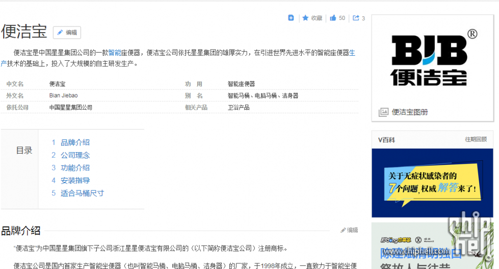Viewport: 499px width, 269px height.
Task: Click 智能马桶、电脑马桶、洁身器 alias value
Action: [263, 95]
